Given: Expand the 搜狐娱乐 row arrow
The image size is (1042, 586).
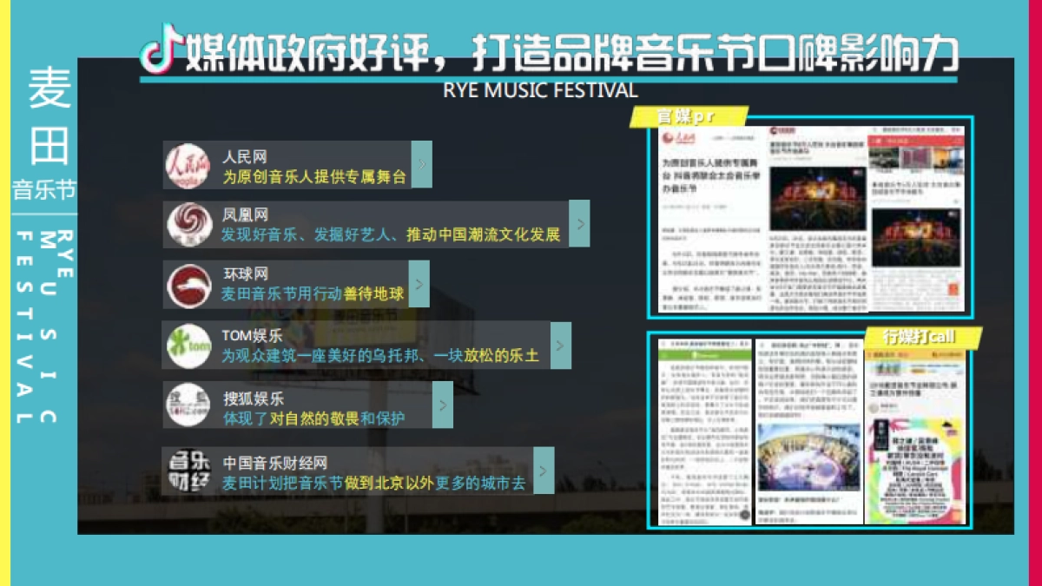Looking at the screenshot, I should click(443, 404).
